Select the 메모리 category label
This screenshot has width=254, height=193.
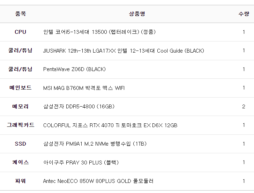(x=20, y=107)
